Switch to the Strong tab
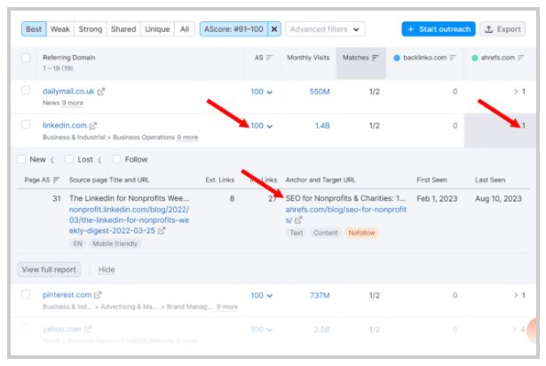The height and width of the screenshot is (366, 546). tap(91, 29)
